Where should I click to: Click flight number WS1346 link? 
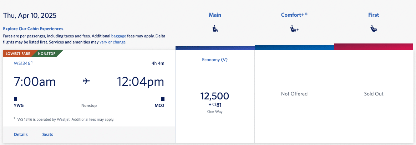22,63
